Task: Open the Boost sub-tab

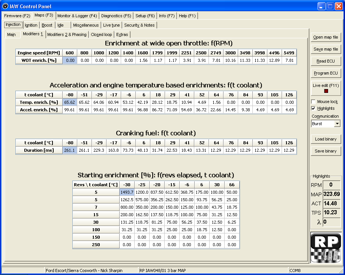Action: [x=47, y=25]
